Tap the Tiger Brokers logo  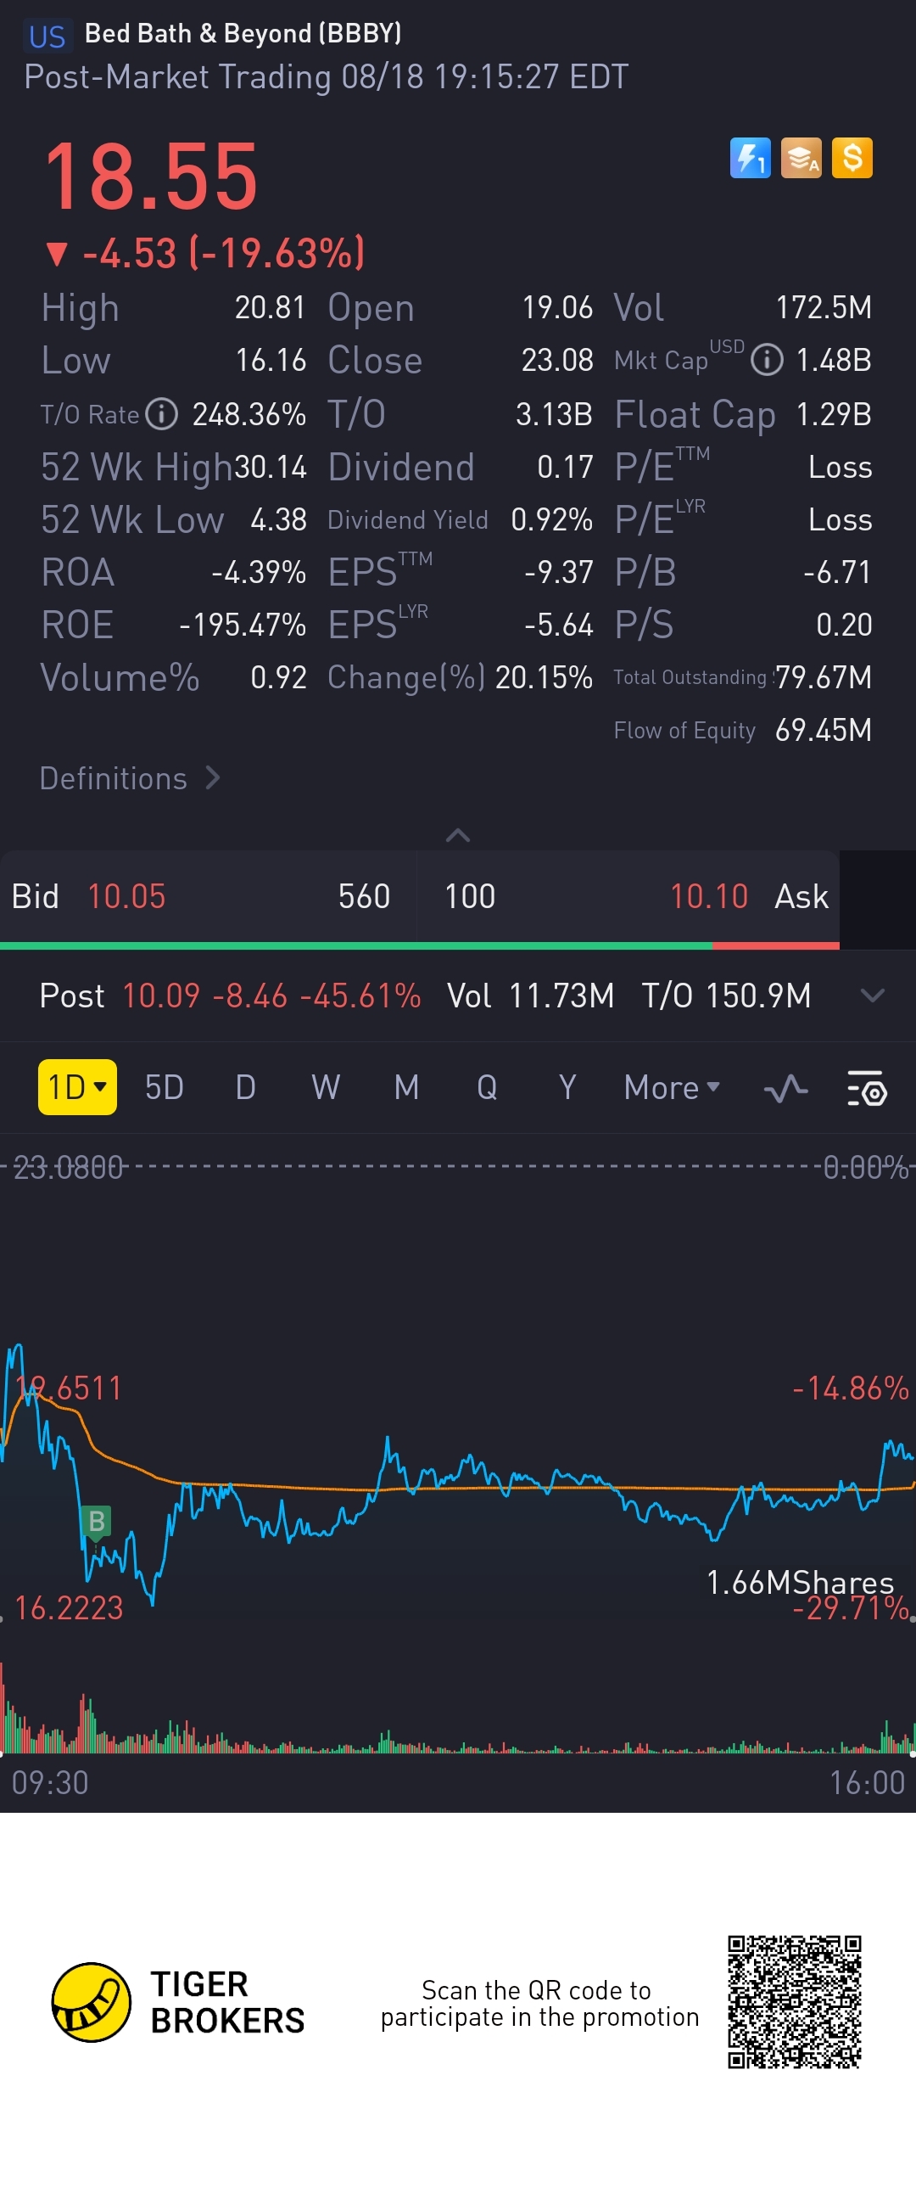178,2001
